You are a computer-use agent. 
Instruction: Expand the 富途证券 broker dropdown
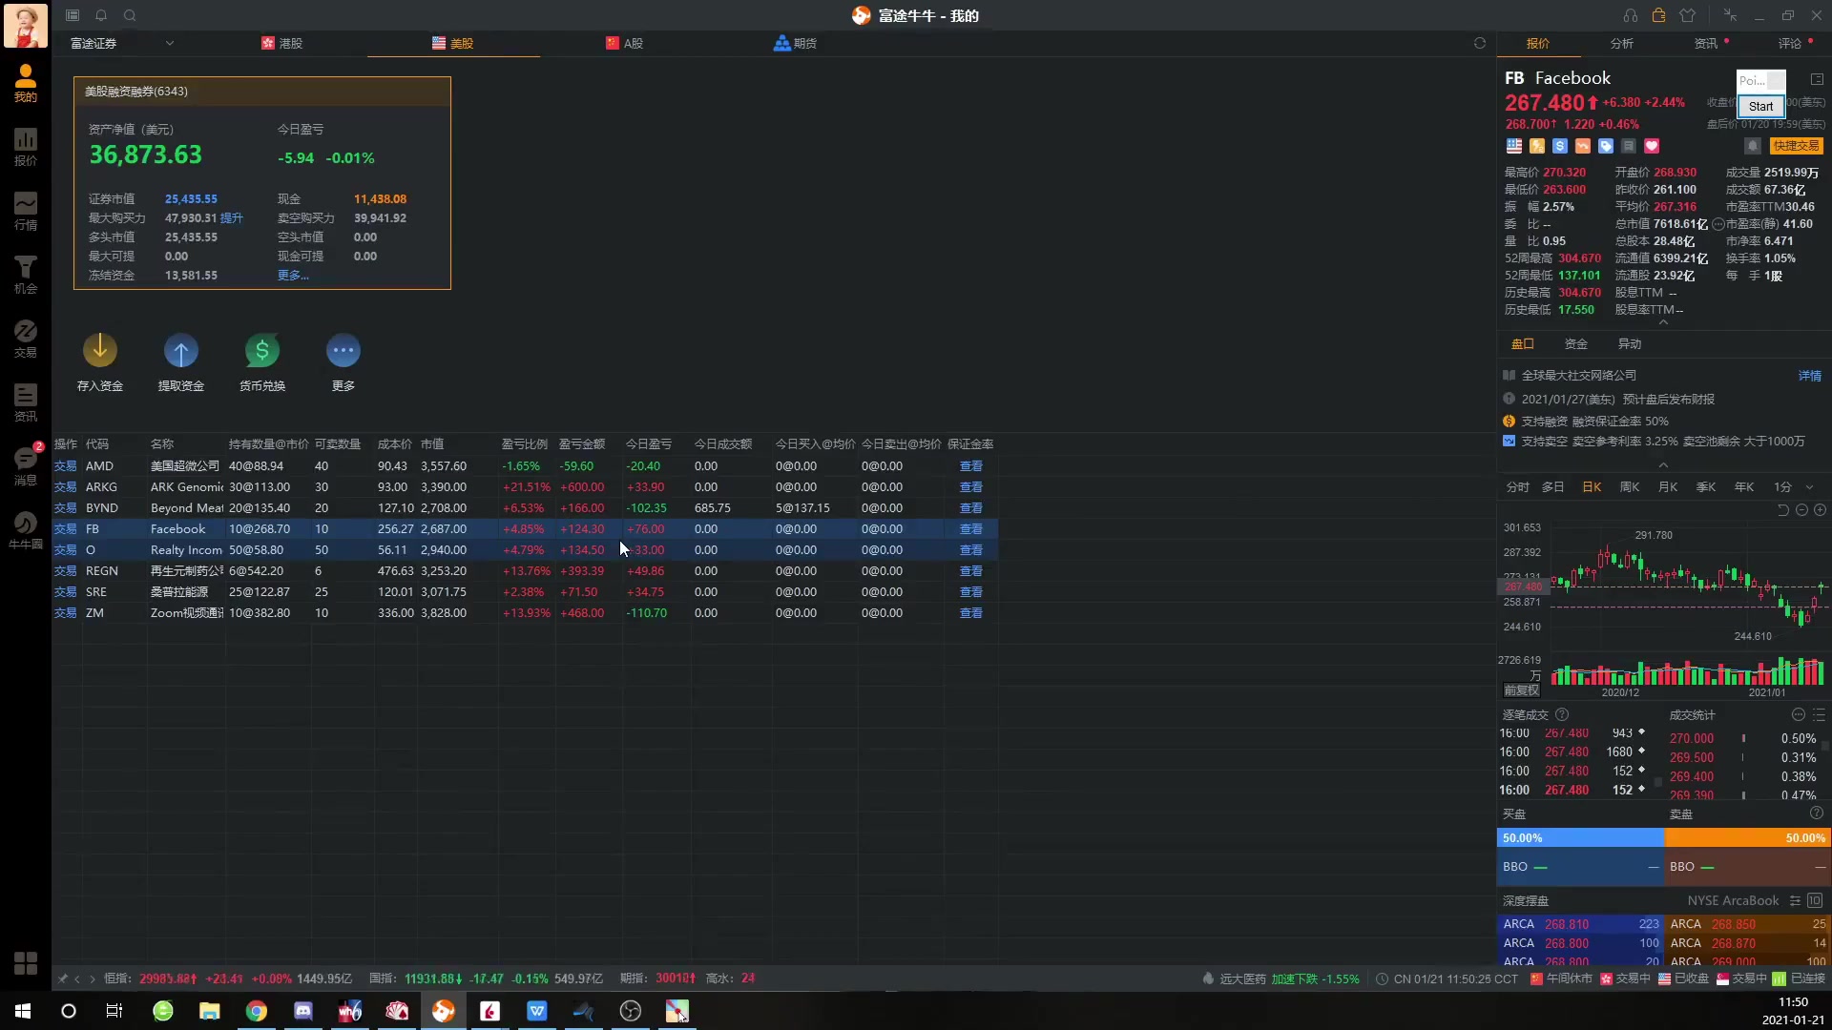pyautogui.click(x=170, y=43)
